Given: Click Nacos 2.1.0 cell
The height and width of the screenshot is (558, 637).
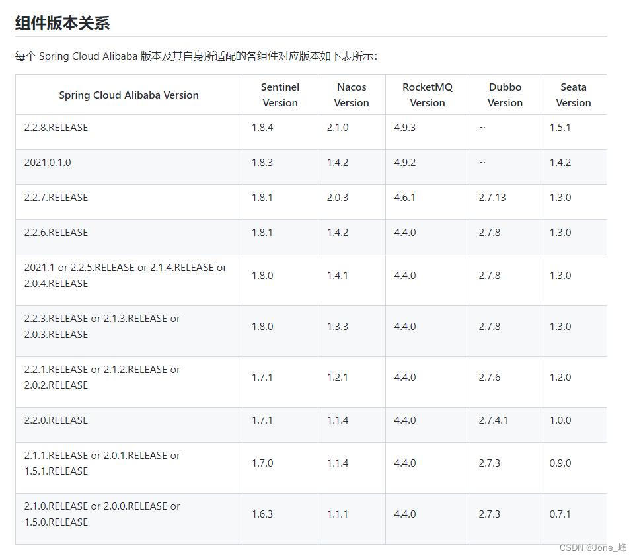Looking at the screenshot, I should point(338,127).
